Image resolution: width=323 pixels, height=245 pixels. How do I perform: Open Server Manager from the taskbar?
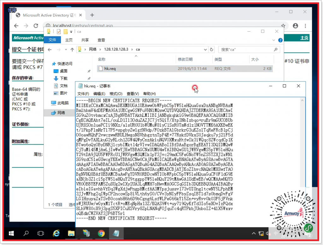pos(86,233)
